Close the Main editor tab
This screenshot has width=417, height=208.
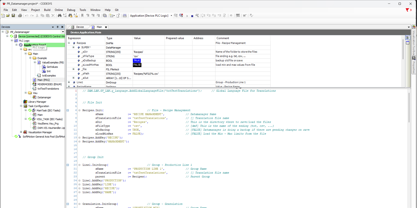[106, 27]
